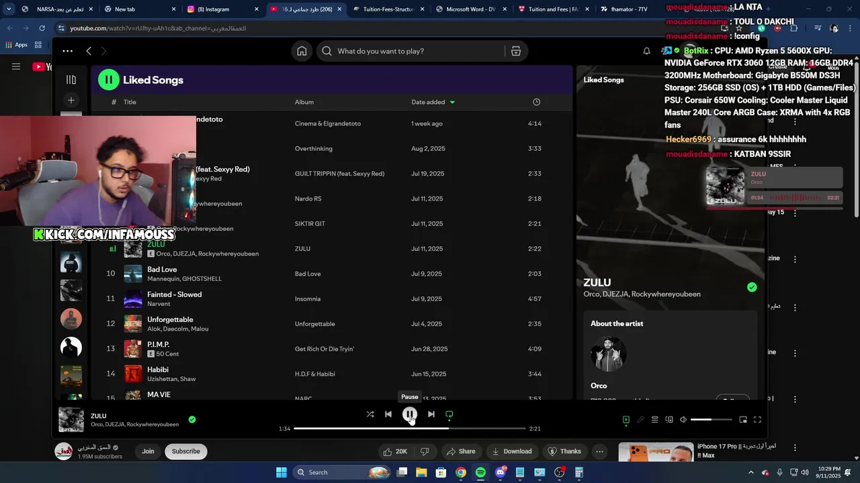The height and width of the screenshot is (483, 860).
Task: Dislike the YouTube video
Action: point(425,451)
